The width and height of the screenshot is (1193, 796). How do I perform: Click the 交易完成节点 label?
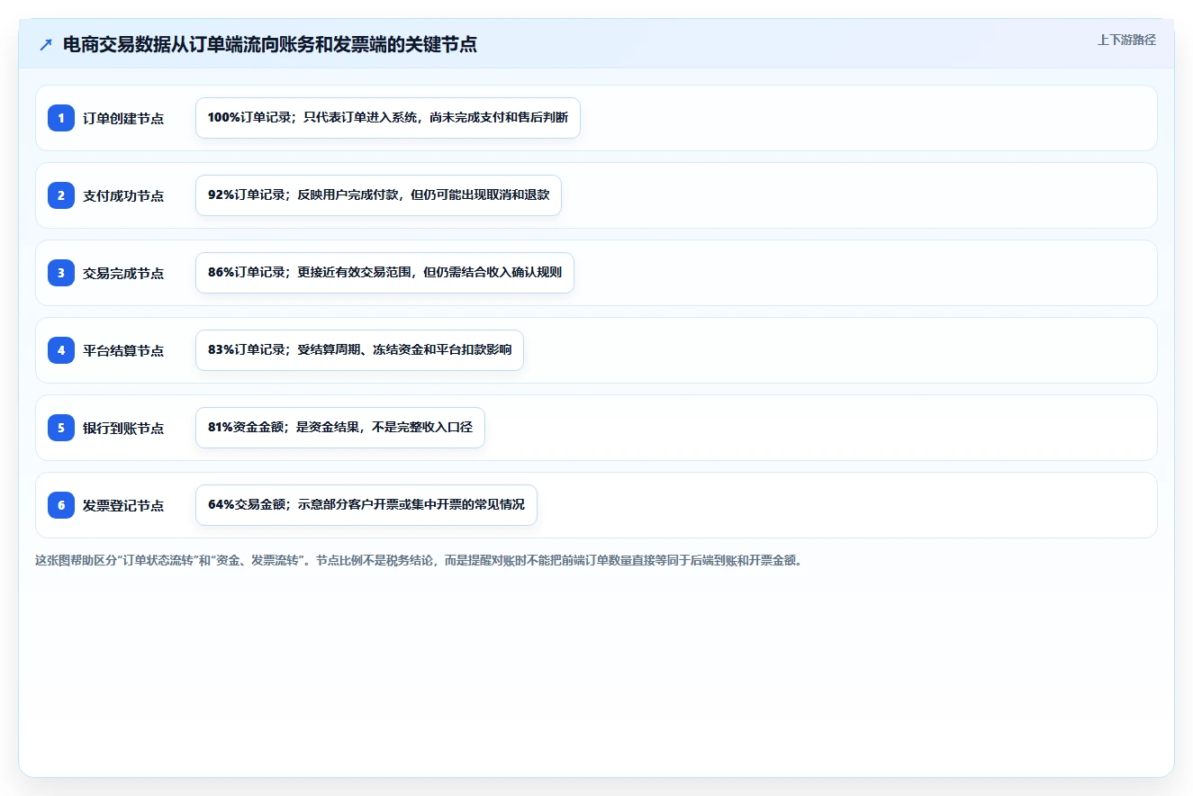click(123, 273)
